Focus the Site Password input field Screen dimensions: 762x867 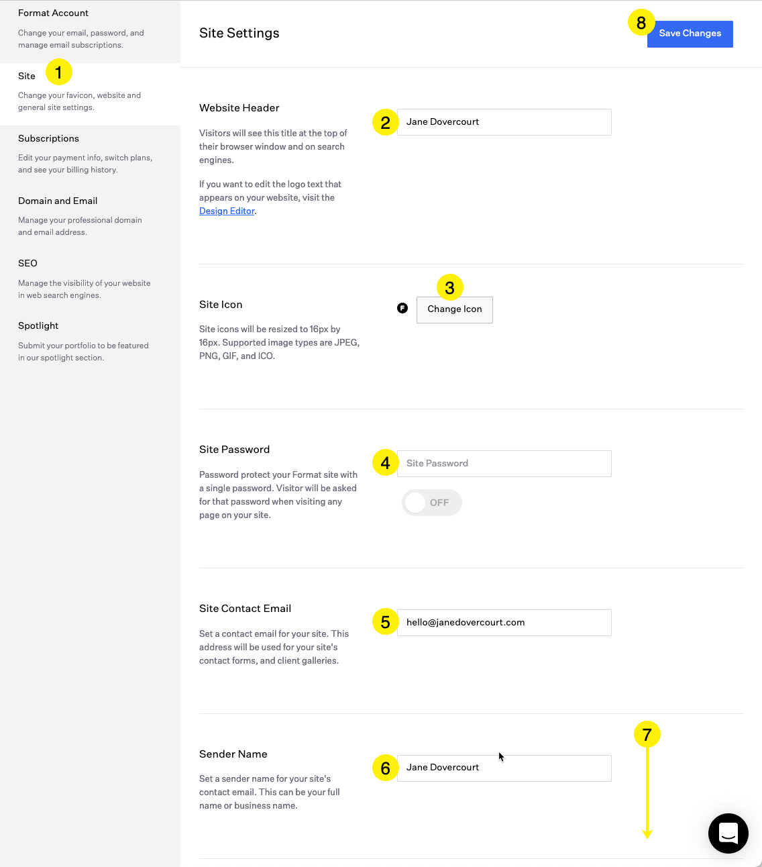pos(504,464)
